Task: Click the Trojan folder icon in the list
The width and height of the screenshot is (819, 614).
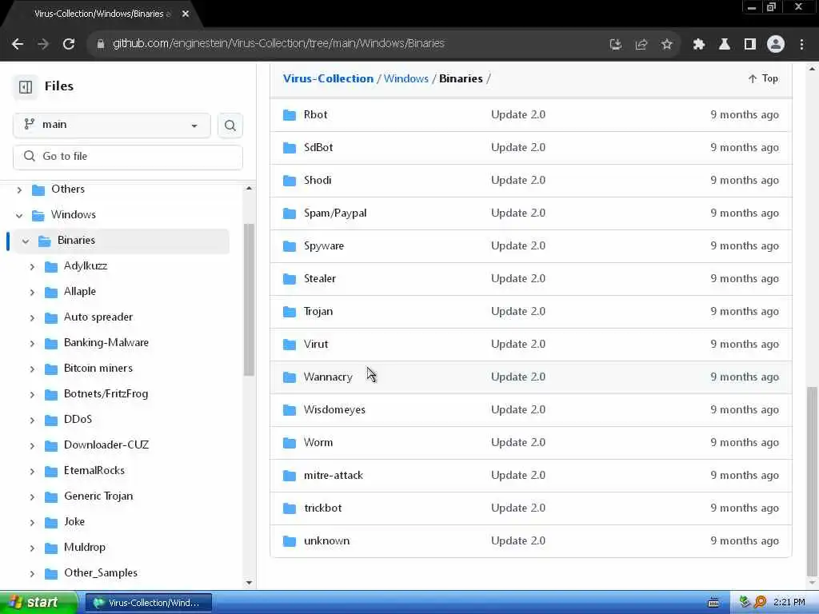Action: [290, 312]
